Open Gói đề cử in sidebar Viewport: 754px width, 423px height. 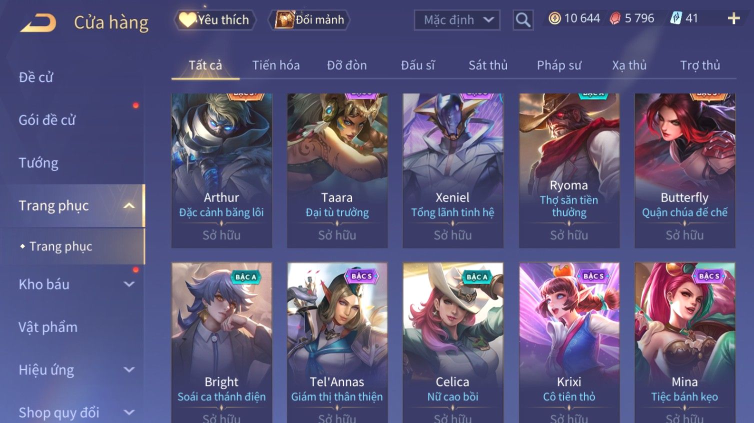pyautogui.click(x=47, y=120)
